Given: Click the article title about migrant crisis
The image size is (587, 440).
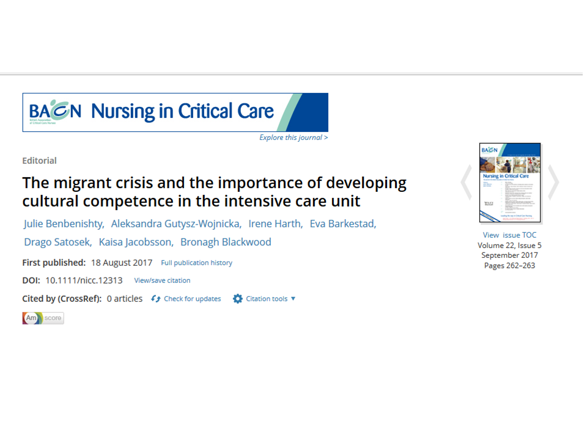Looking at the screenshot, I should [x=214, y=191].
